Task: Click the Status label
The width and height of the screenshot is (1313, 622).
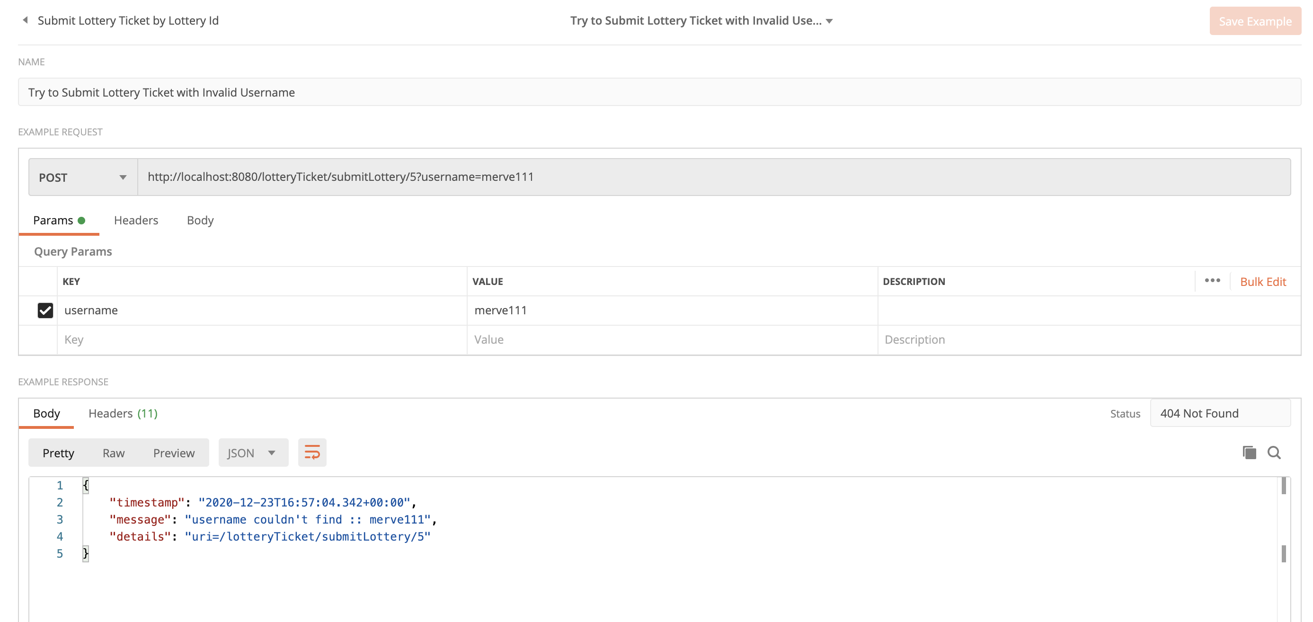Action: click(1125, 414)
